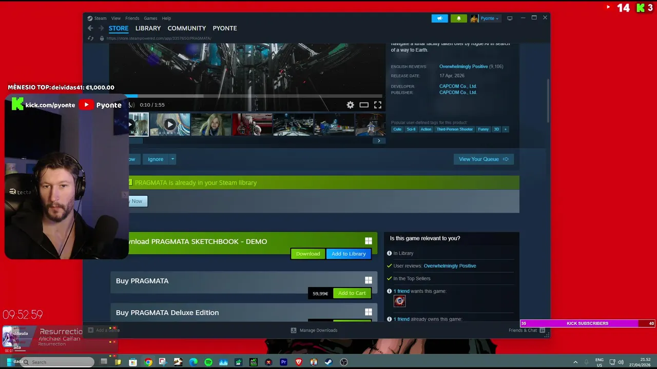The height and width of the screenshot is (369, 657).
Task: Open the Steam menu
Action: click(100, 18)
